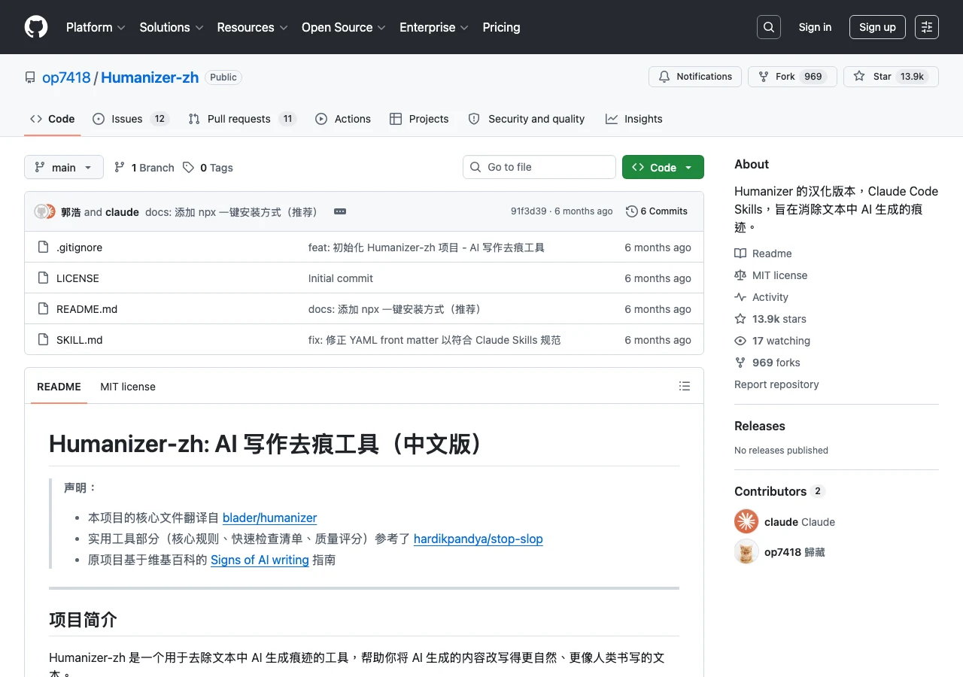View the 1 Branch link
This screenshot has width=963, height=677.
coord(144,168)
